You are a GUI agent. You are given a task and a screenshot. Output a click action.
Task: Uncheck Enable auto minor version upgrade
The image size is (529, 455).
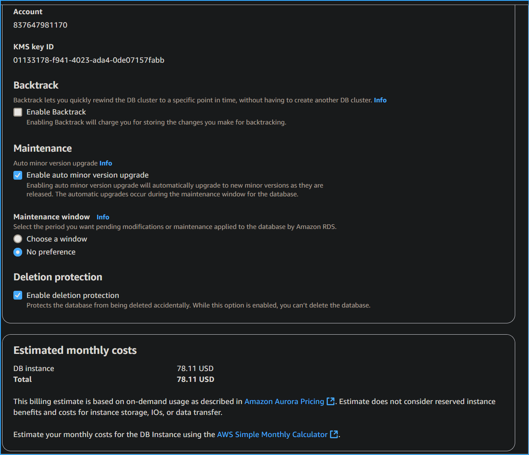tap(18, 175)
